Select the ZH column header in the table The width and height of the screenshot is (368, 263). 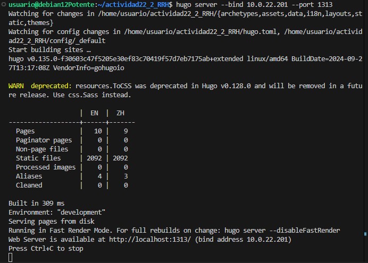pos(120,113)
